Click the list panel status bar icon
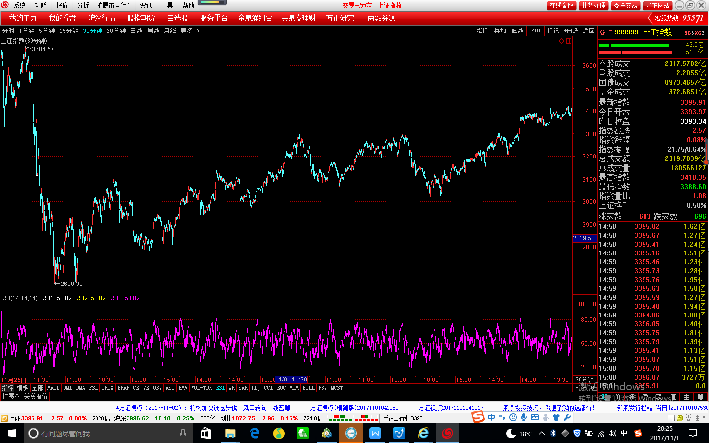 click(671, 418)
